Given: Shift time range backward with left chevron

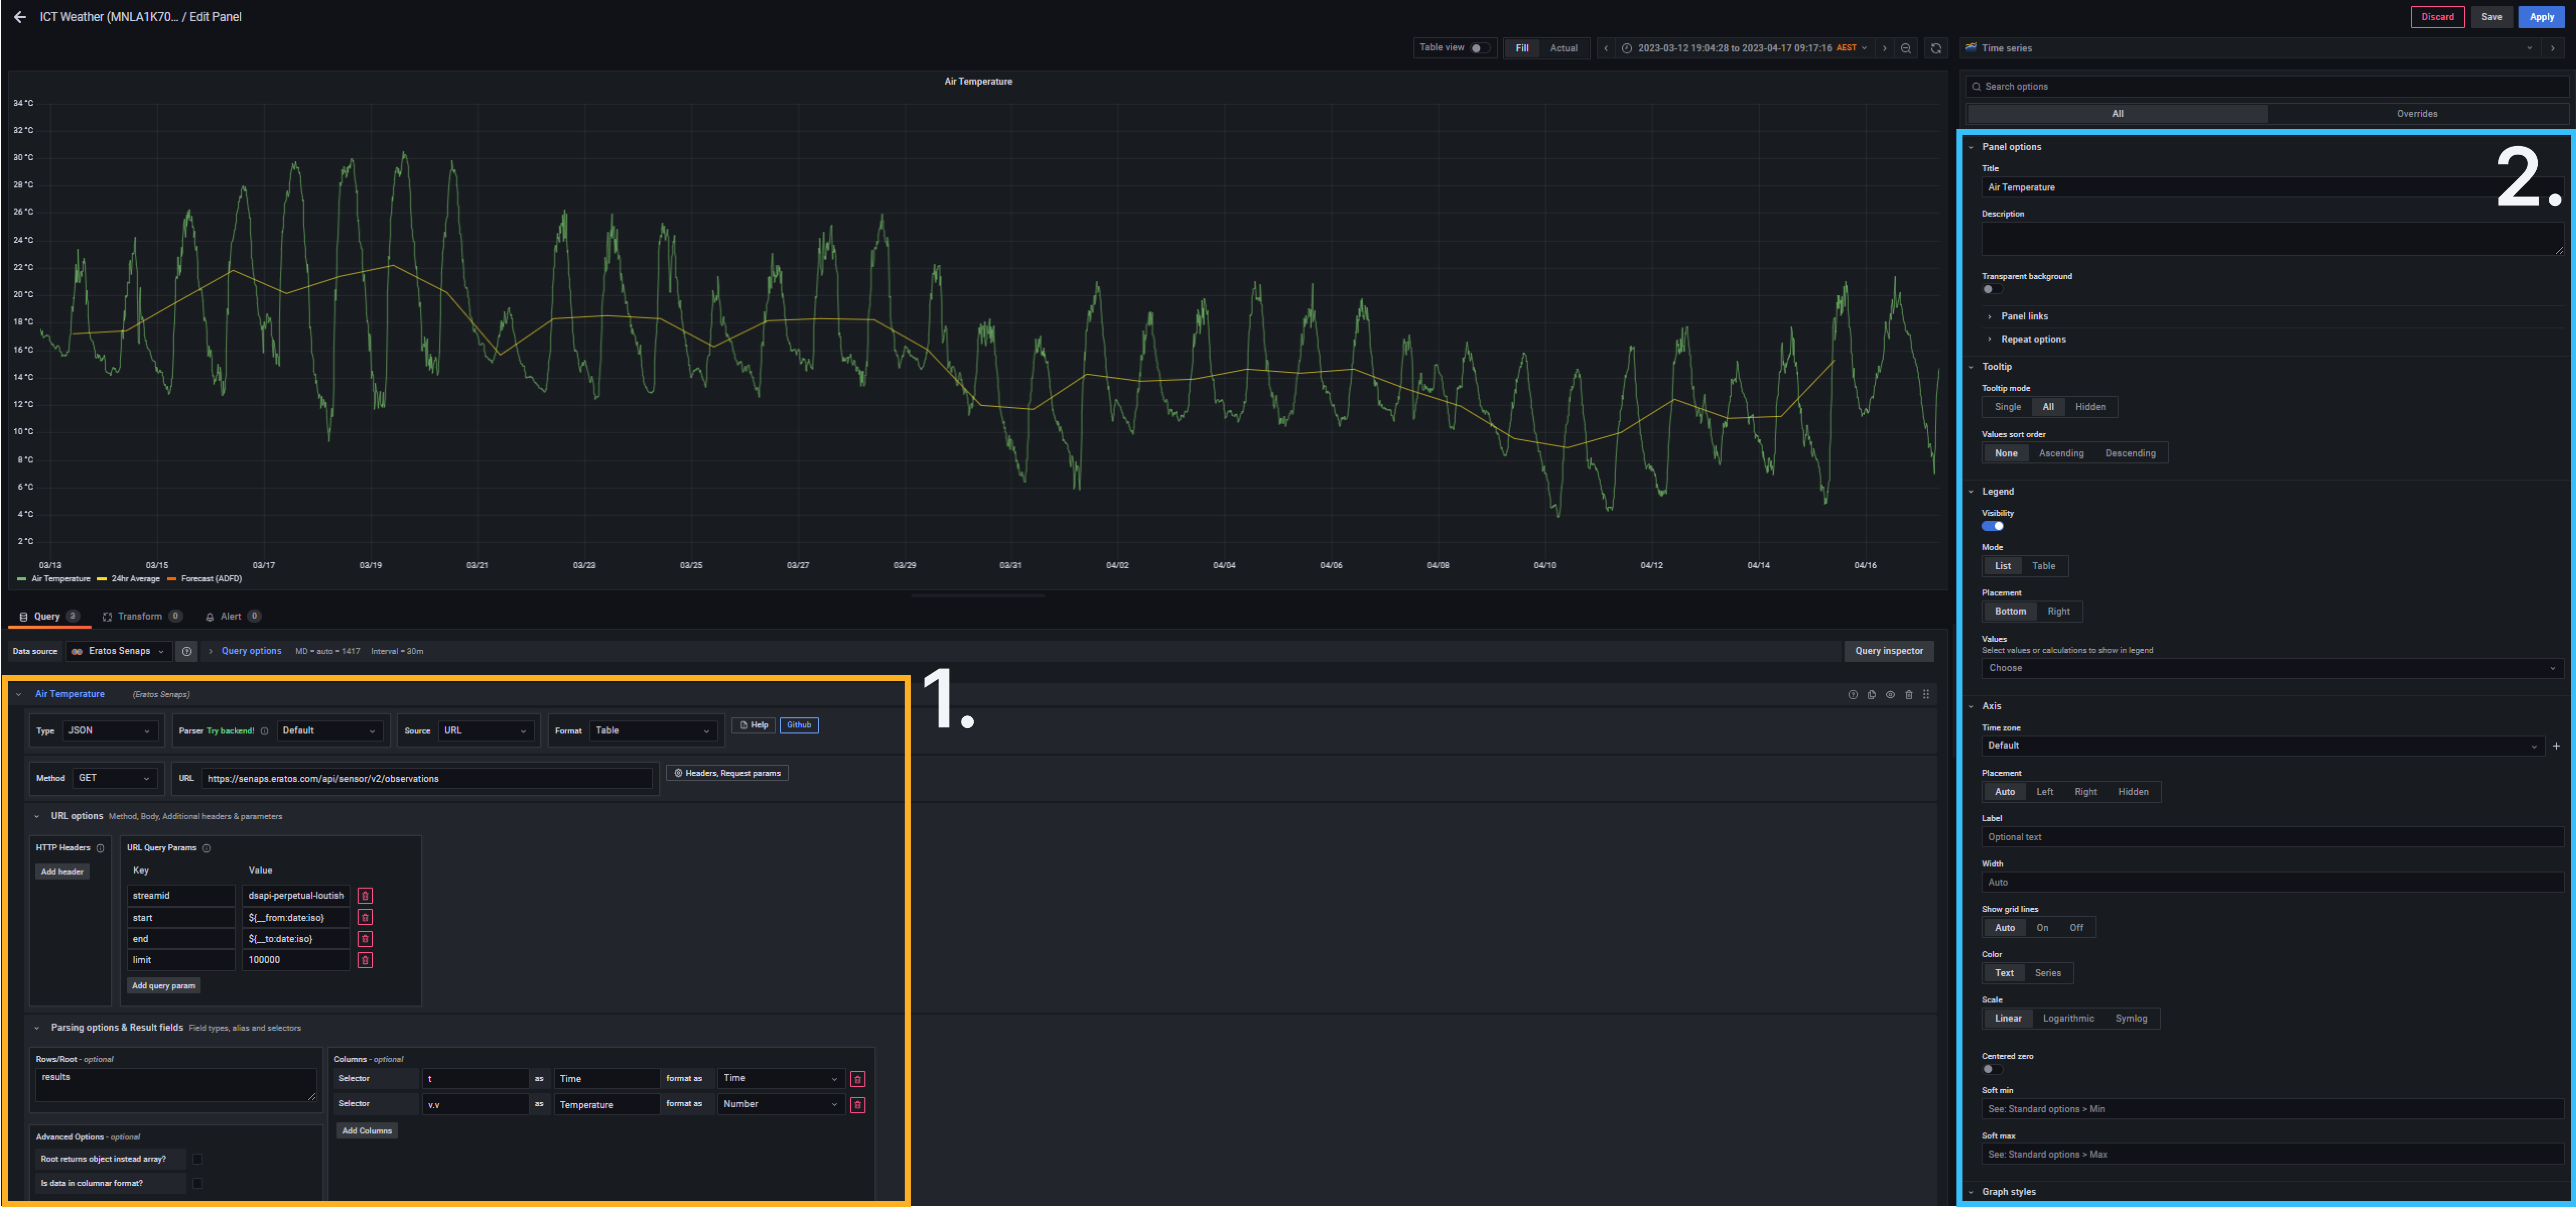Looking at the screenshot, I should point(1606,48).
